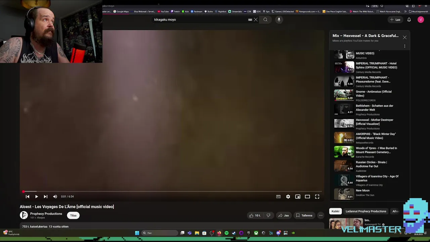Like the video with thumbs up
The image size is (430, 242).
(255, 215)
